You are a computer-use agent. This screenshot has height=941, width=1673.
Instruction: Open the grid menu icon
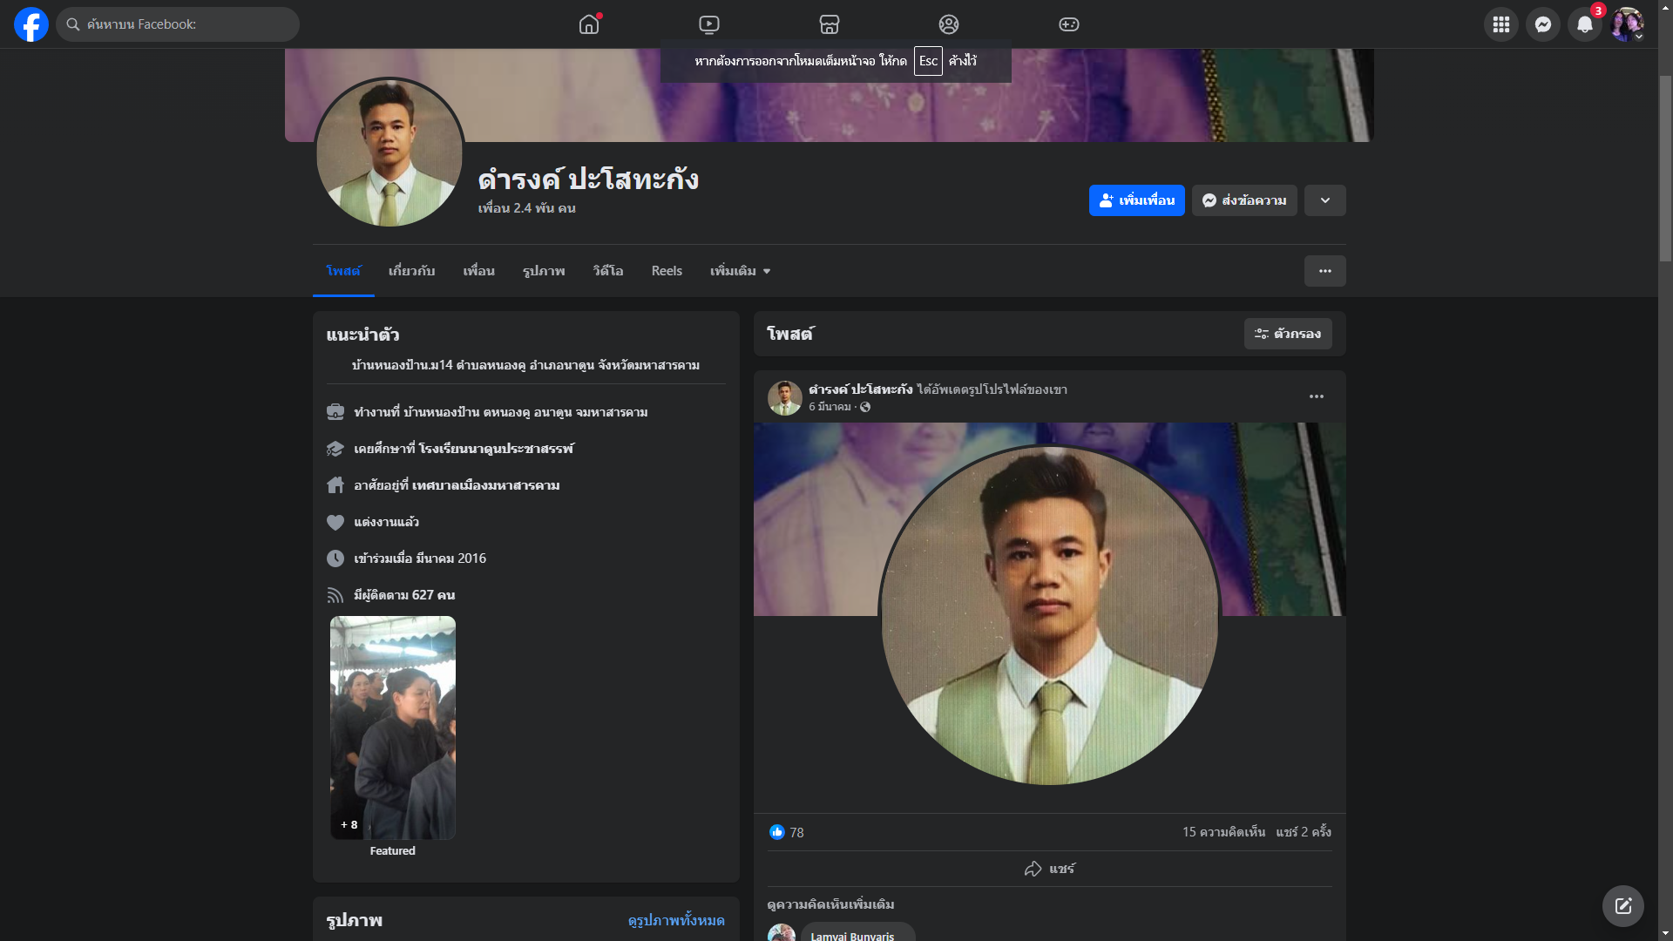(1500, 24)
